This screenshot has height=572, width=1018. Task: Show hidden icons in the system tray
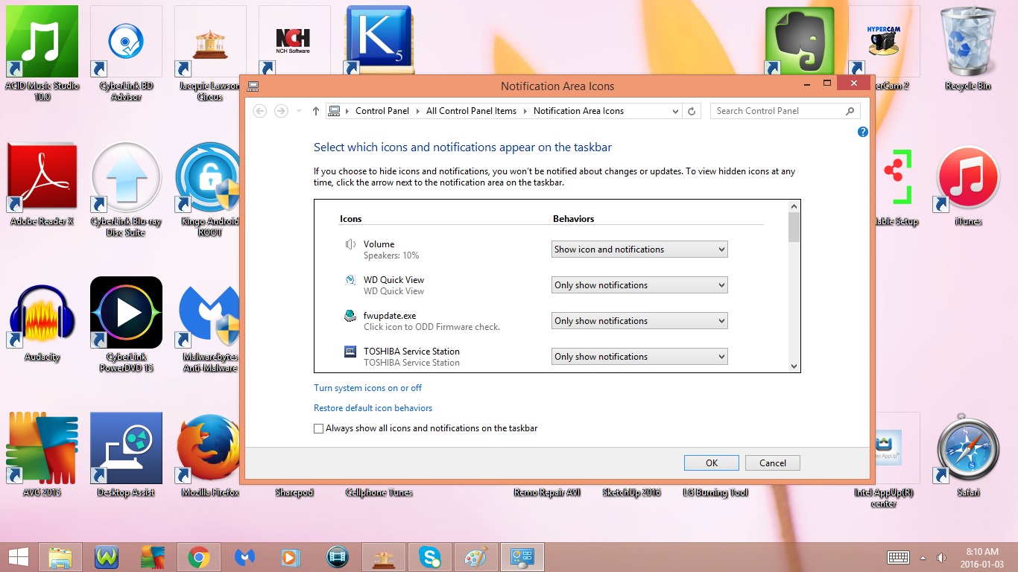(x=923, y=558)
